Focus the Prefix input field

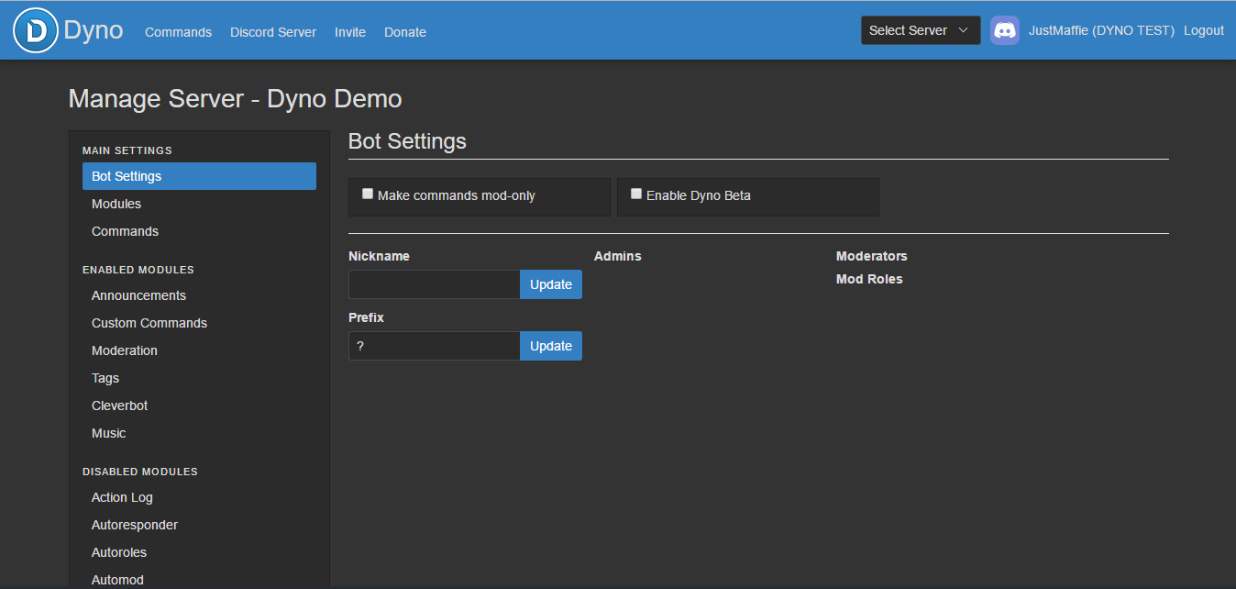tap(435, 346)
